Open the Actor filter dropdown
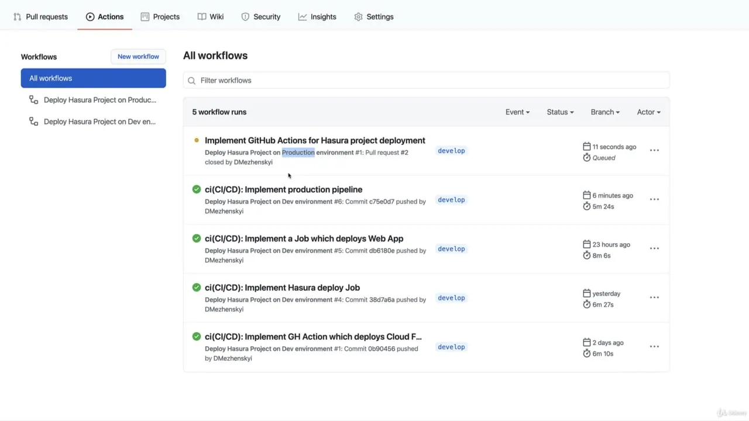Viewport: 749px width, 421px height. pyautogui.click(x=648, y=112)
